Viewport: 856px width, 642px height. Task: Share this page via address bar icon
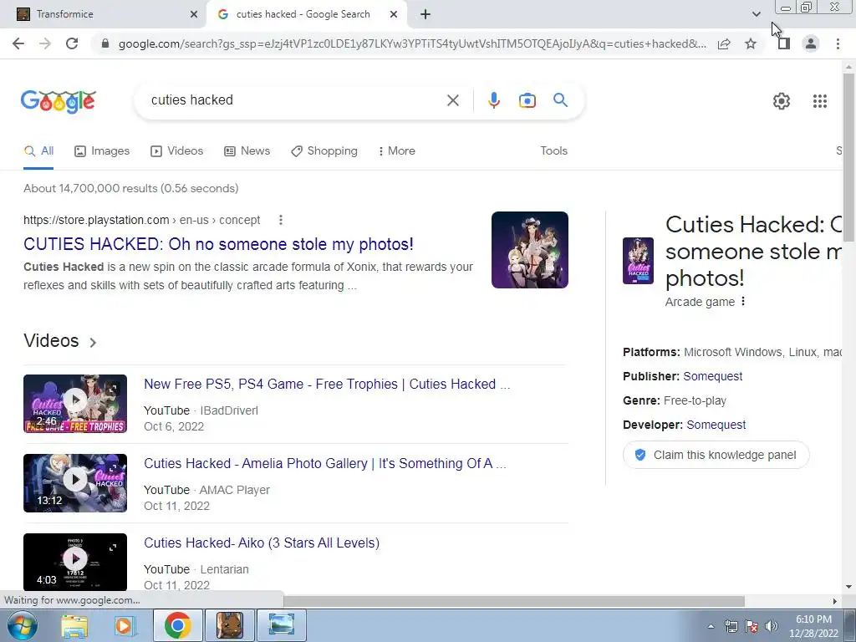click(724, 43)
